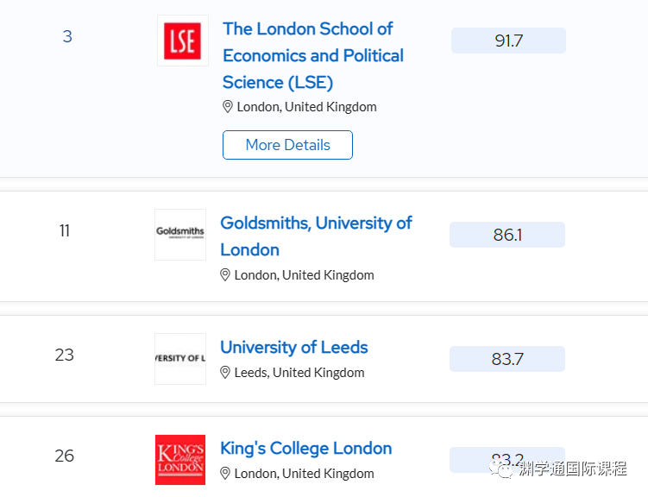Click the LSE red logo thumbnail
648x497 pixels.
(x=183, y=41)
